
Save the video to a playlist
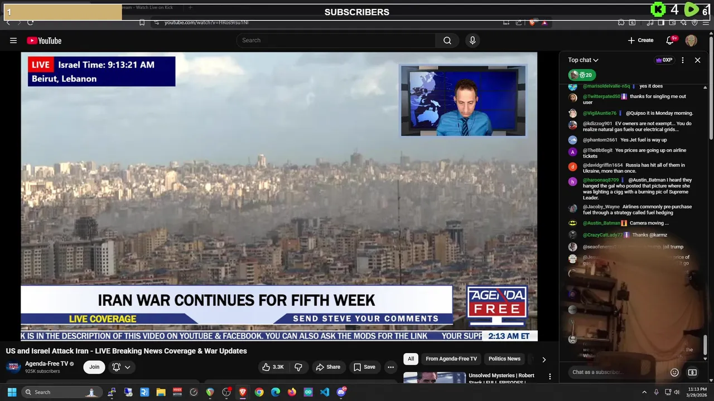click(x=364, y=367)
